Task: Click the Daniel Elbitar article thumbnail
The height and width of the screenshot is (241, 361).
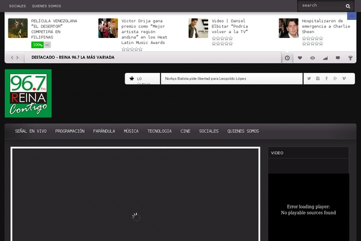Action: (x=198, y=28)
